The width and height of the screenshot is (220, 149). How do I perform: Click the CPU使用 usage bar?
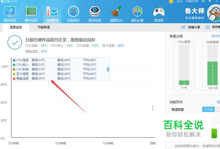pos(184,65)
